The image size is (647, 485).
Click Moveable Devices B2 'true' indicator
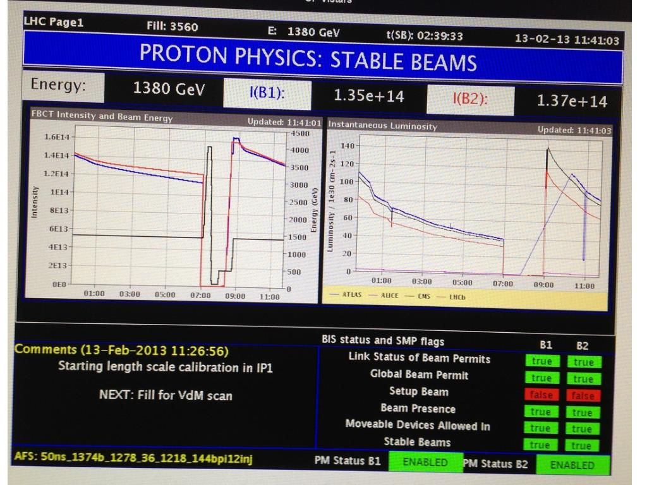pyautogui.click(x=582, y=429)
